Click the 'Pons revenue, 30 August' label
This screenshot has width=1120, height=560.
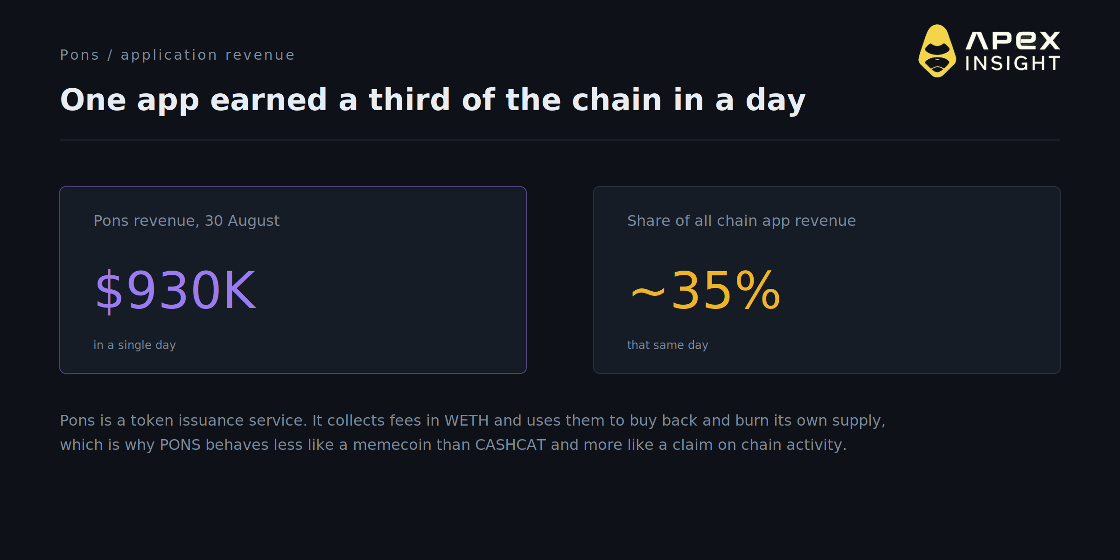pyautogui.click(x=186, y=221)
